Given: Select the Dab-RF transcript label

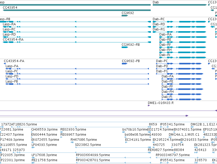Looking at the screenshot, I should [x=165, y=45].
